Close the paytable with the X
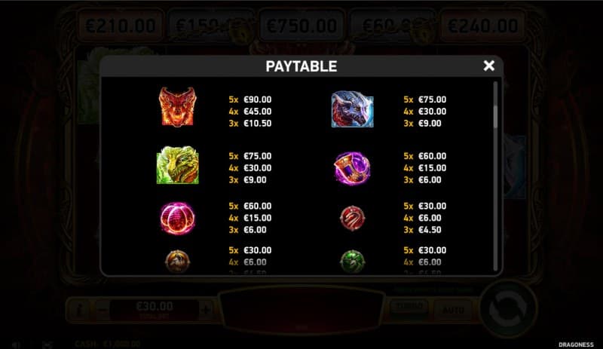Screen dimensions: 603x349 [x=488, y=66]
